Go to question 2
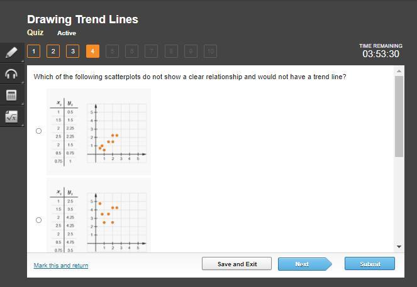The width and height of the screenshot is (417, 287). pos(53,51)
